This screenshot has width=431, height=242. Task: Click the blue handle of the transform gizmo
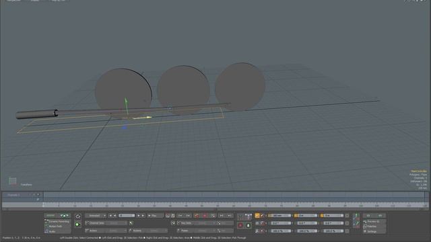pos(125,128)
